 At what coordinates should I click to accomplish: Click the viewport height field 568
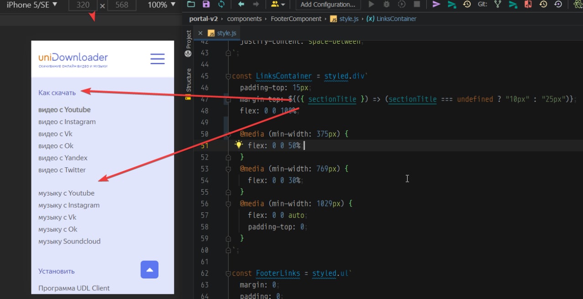tap(122, 5)
